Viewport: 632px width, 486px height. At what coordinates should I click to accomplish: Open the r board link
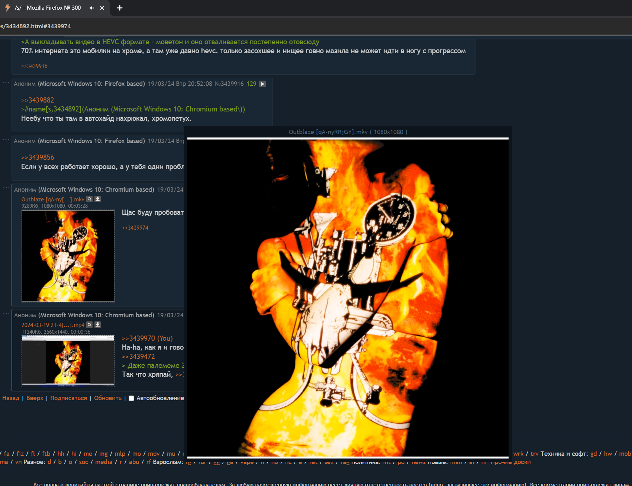(x=121, y=462)
